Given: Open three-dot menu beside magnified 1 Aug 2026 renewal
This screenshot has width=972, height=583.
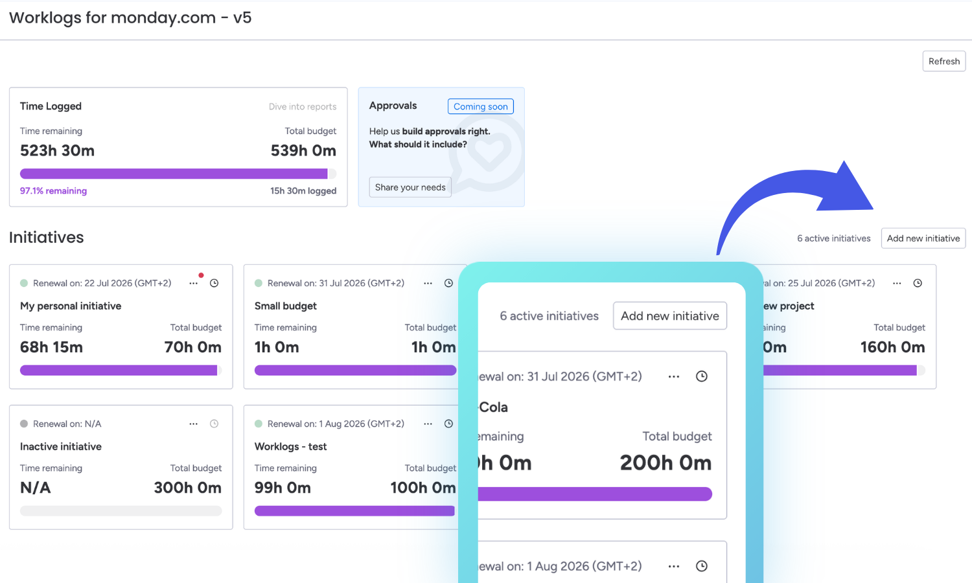Looking at the screenshot, I should 674,566.
